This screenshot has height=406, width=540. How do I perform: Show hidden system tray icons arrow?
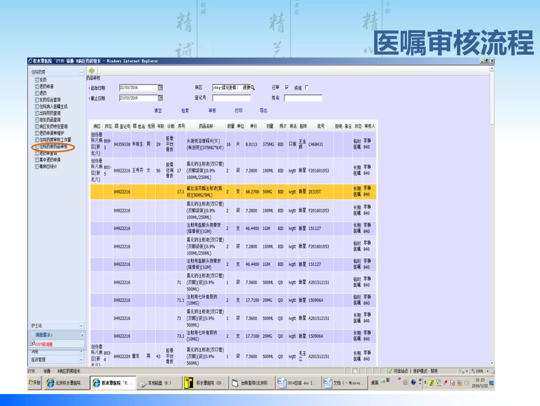click(x=425, y=383)
